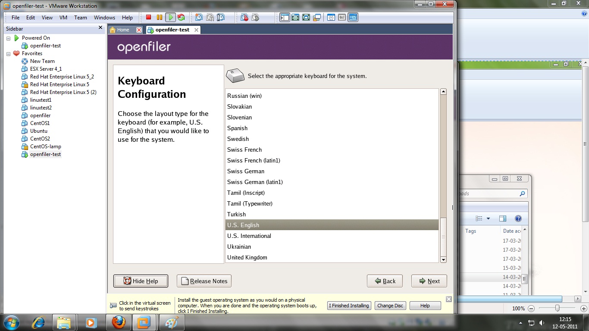Open the Release Notes
Viewport: 589px width, 331px height.
pyautogui.click(x=204, y=281)
